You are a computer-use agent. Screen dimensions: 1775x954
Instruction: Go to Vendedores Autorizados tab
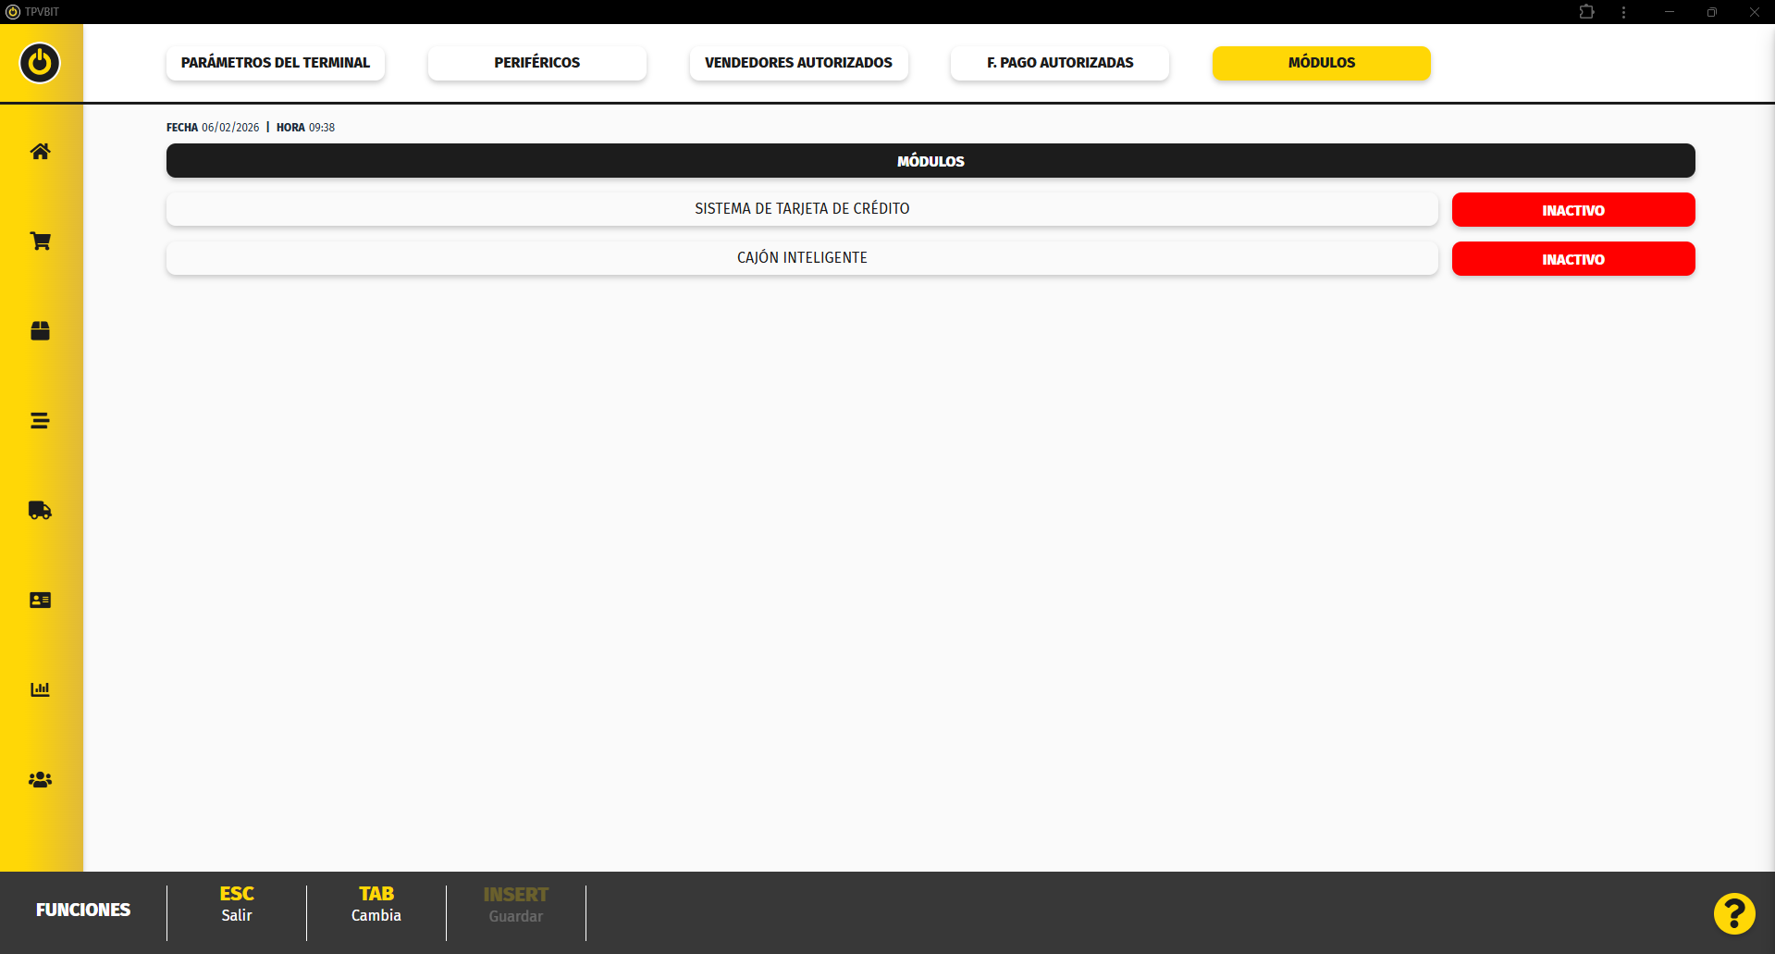click(x=798, y=63)
